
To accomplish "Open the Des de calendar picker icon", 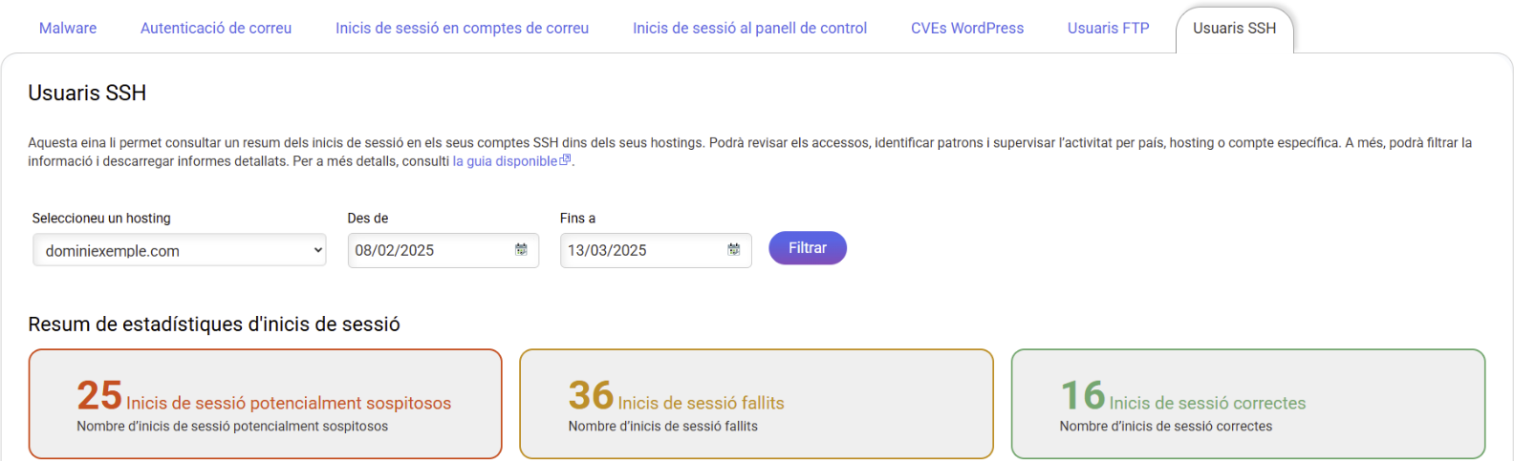I will pyautogui.click(x=521, y=249).
